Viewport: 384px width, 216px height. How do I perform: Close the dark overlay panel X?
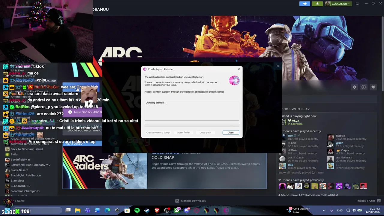[x=277, y=66]
